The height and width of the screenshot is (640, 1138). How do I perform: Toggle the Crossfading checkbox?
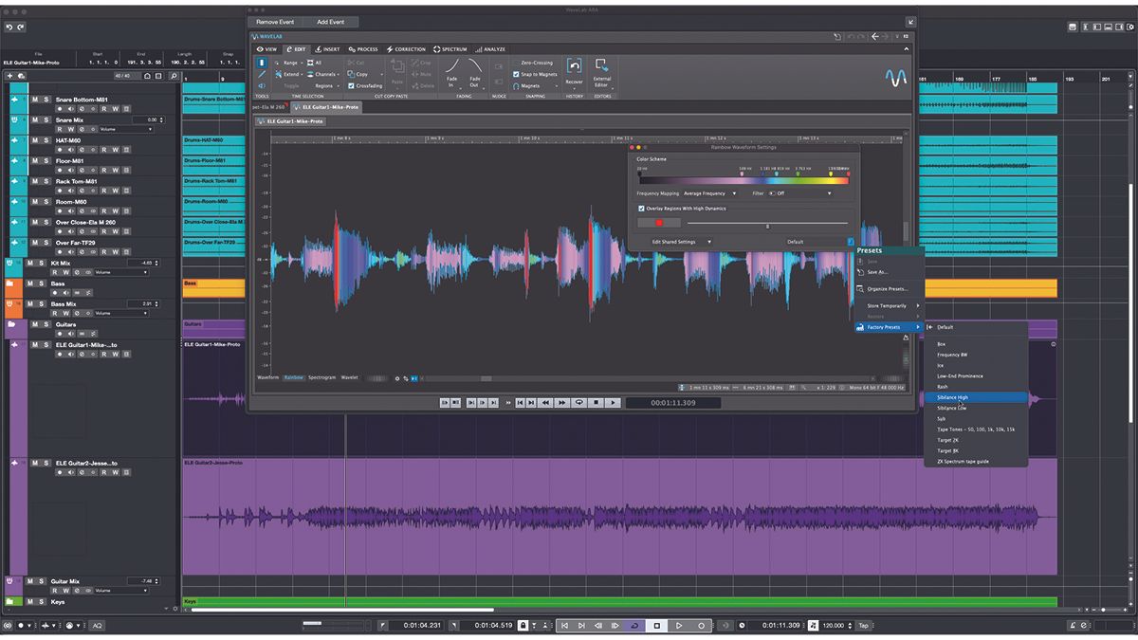352,85
